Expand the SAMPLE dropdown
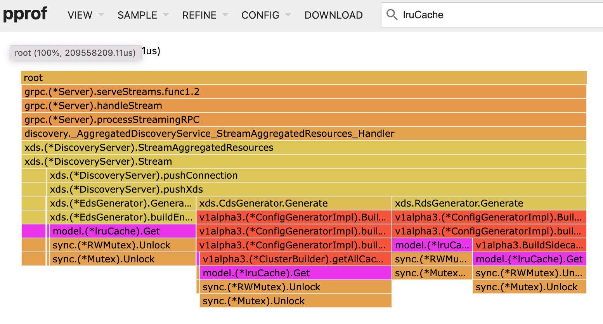The width and height of the screenshot is (603, 324). pyautogui.click(x=166, y=15)
